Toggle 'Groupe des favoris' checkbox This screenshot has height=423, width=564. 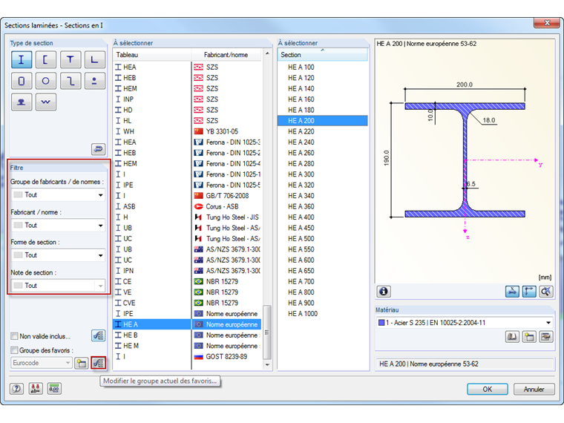point(14,350)
